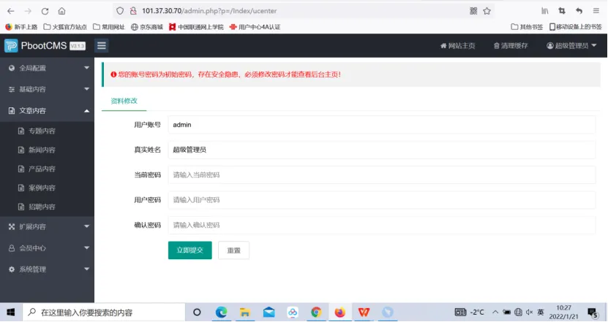Open Chrome from the taskbar
Screen dimensions: 608x322
pos(316,312)
